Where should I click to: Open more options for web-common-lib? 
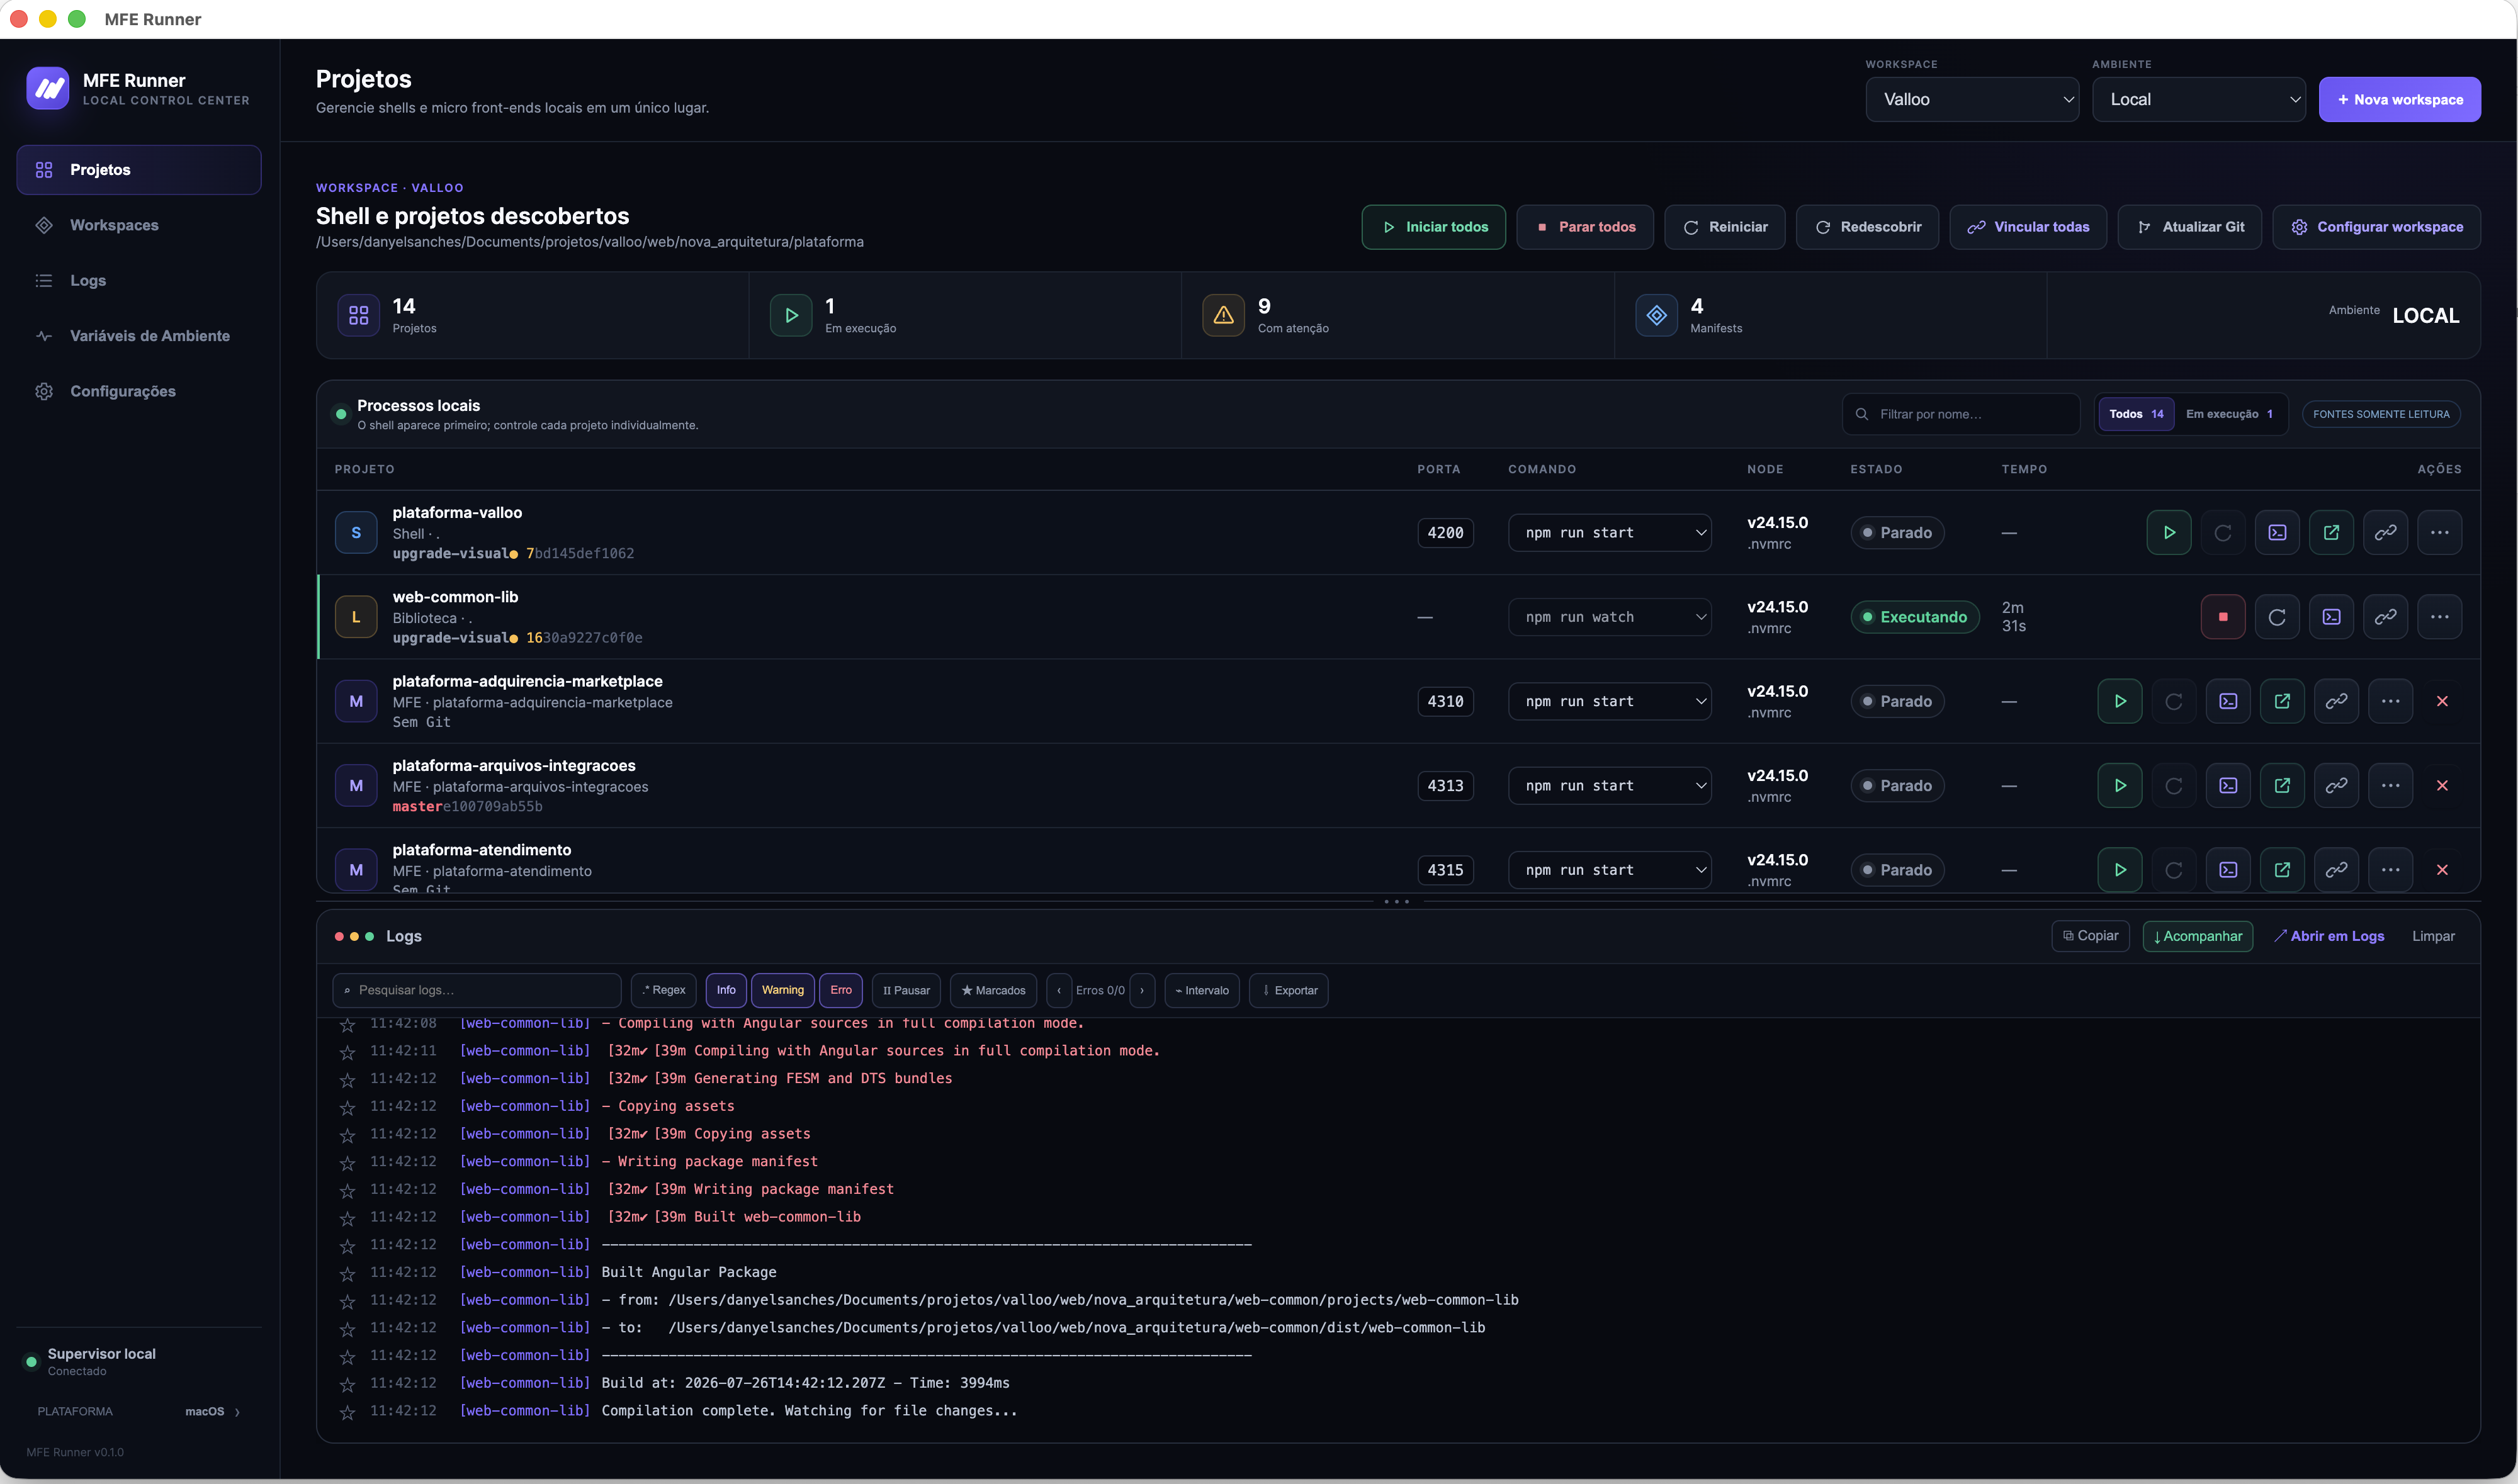[2439, 617]
